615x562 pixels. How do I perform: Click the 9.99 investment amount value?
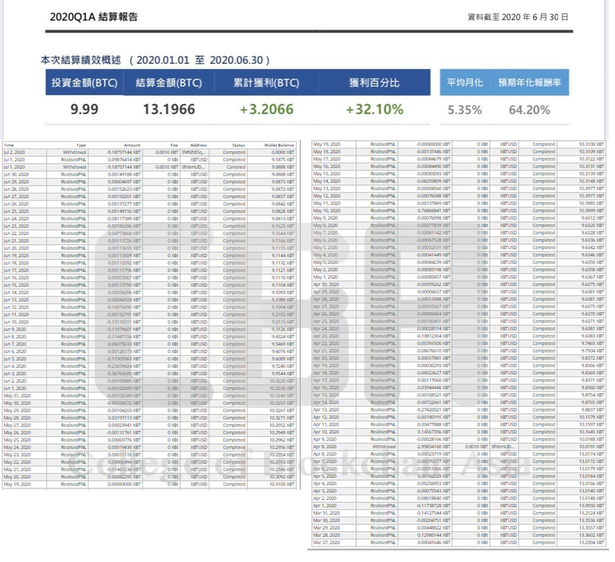point(84,109)
